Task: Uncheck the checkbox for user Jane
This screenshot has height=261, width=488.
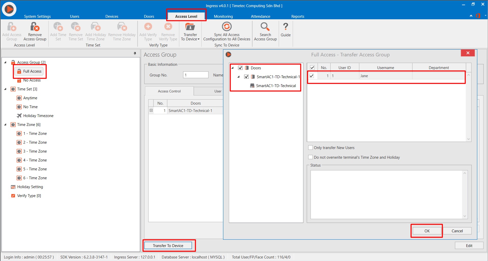Action: click(312, 76)
